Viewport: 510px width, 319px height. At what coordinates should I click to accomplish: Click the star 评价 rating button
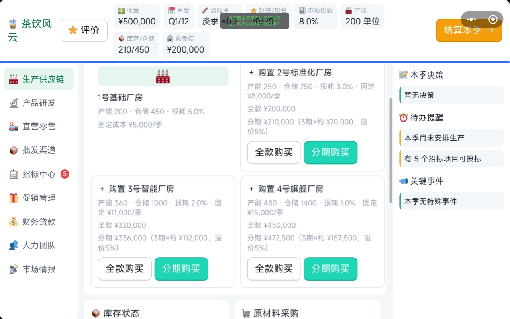point(84,30)
